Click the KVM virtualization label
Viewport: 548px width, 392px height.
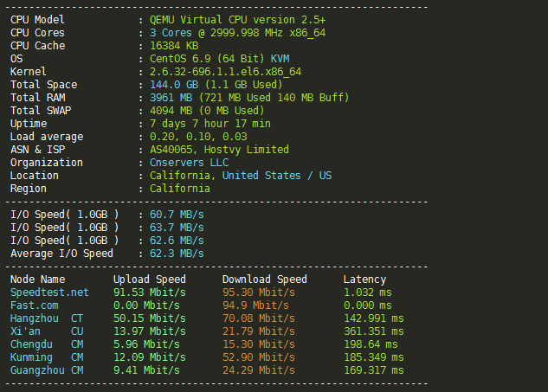point(280,59)
